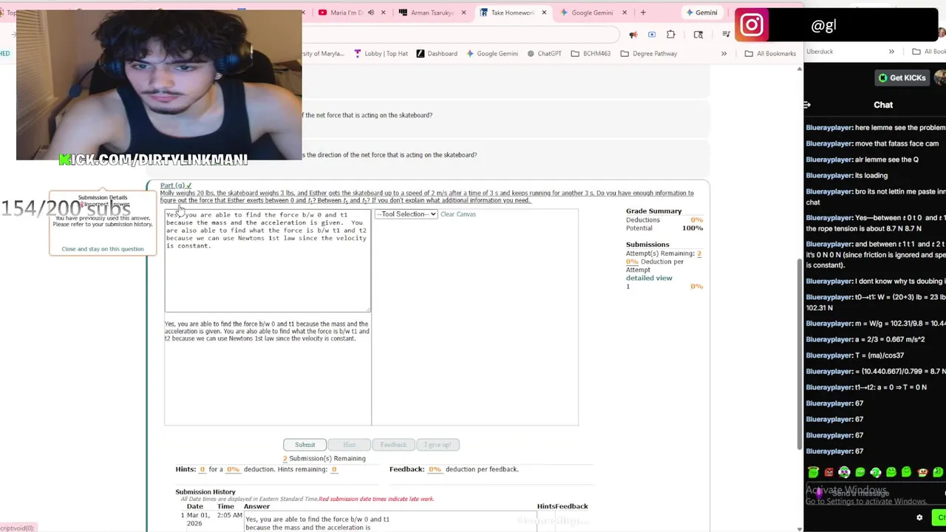Open the Uberduck bookmark in the Kick window
The width and height of the screenshot is (946, 532).
coord(820,52)
